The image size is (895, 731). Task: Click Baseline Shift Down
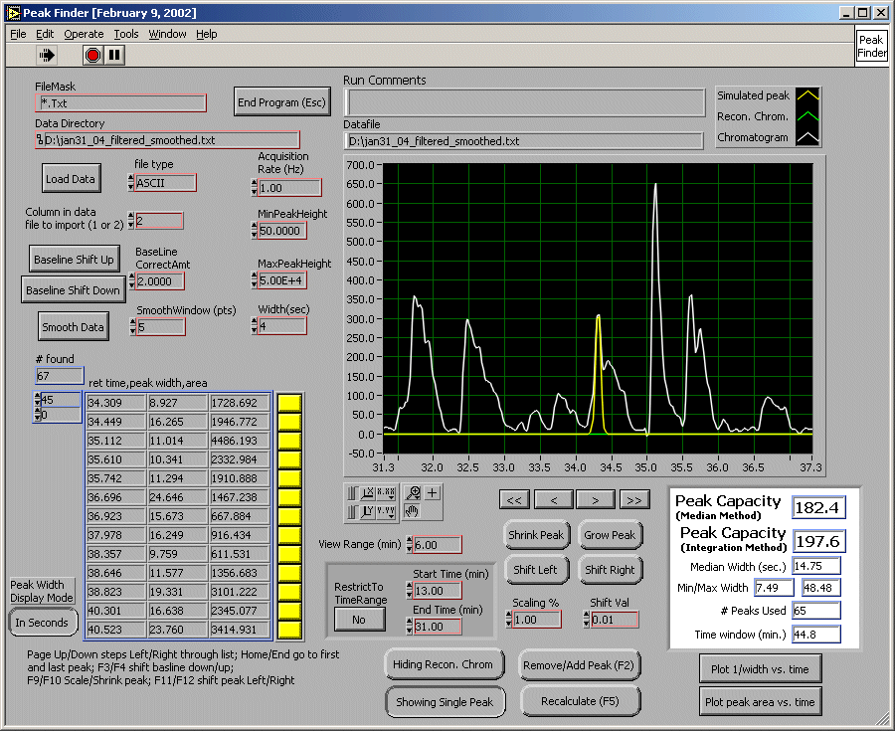(x=73, y=290)
